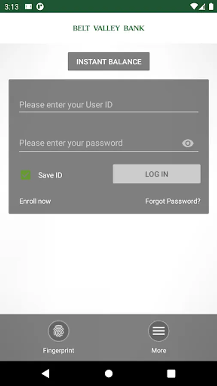Tap the Belt Valley Bank logo

point(108,28)
